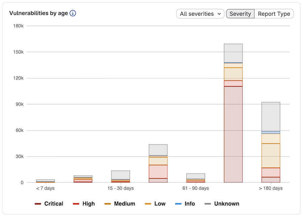Switch to the Report Type view
Image resolution: width=303 pixels, height=217 pixels.
[273, 14]
